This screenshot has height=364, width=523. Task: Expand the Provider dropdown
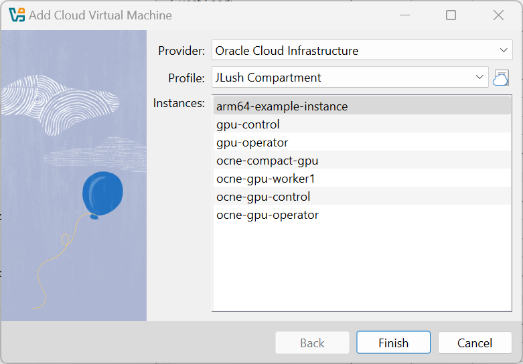point(362,50)
